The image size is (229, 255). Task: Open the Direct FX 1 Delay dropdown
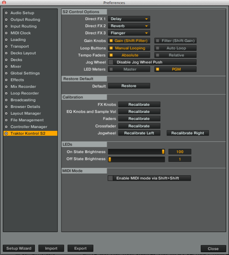129,19
